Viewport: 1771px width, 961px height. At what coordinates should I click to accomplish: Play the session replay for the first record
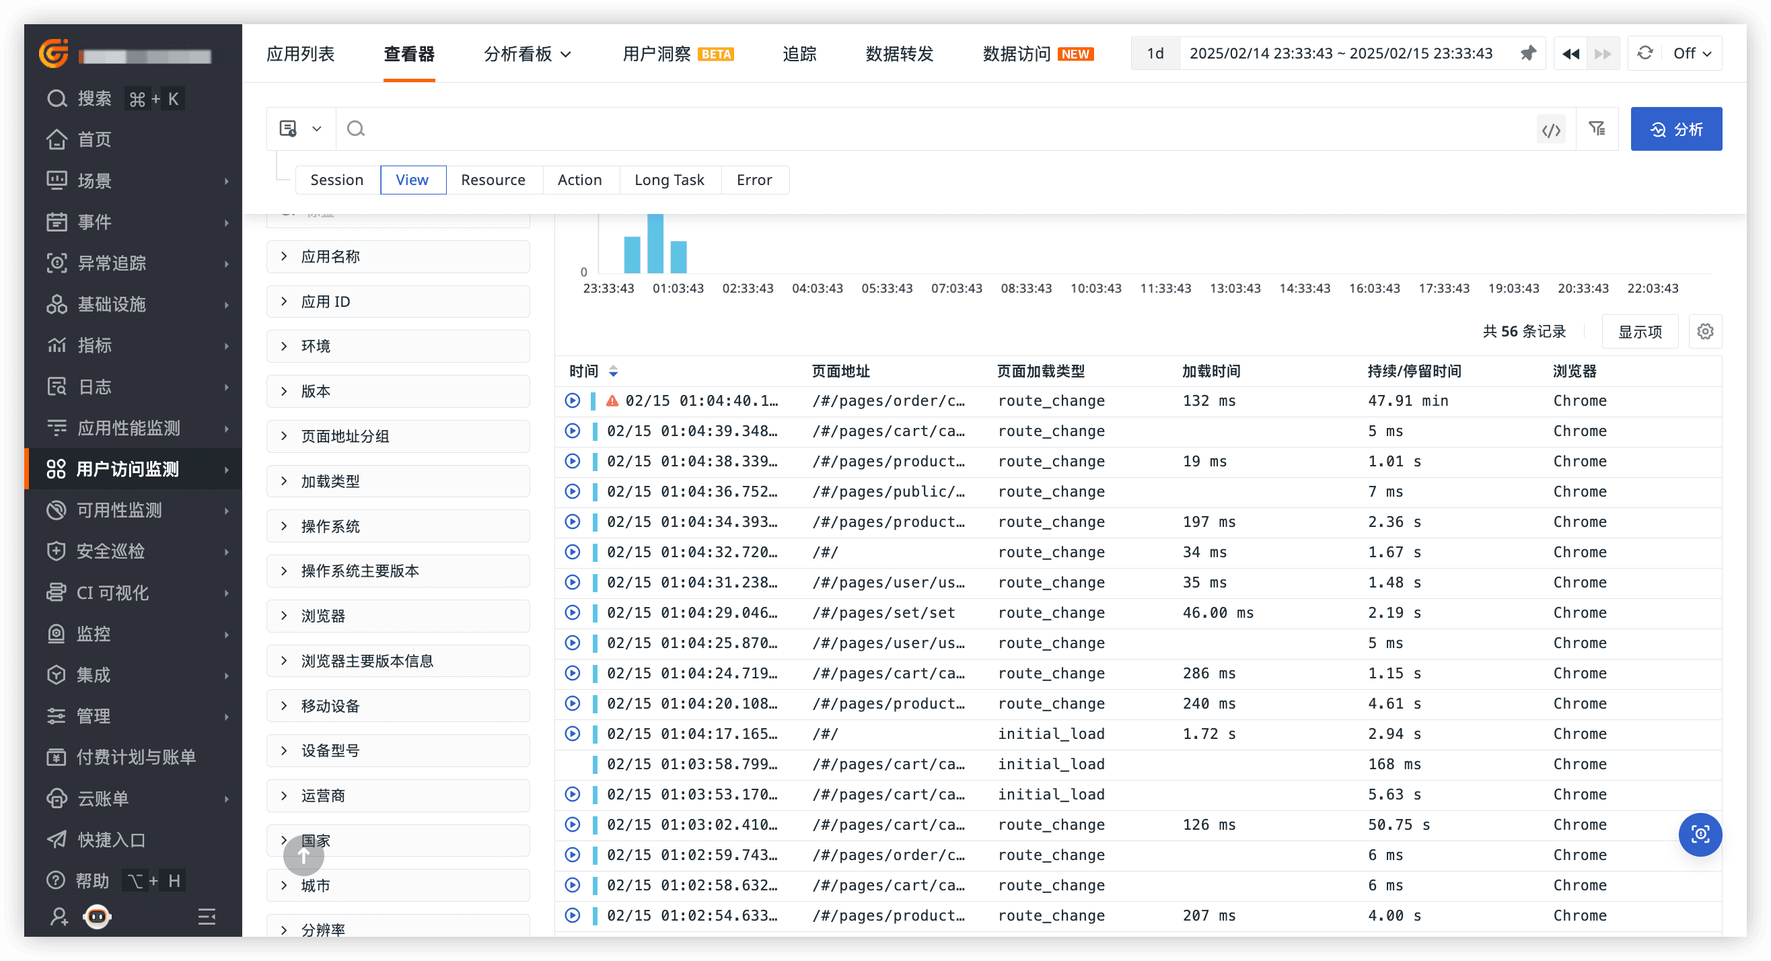572,400
